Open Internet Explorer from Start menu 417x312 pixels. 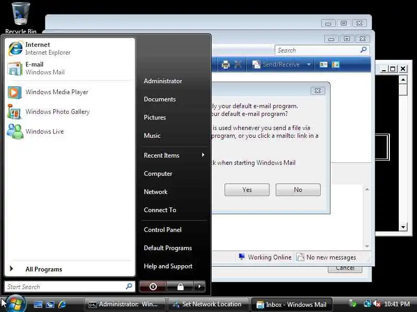point(70,48)
